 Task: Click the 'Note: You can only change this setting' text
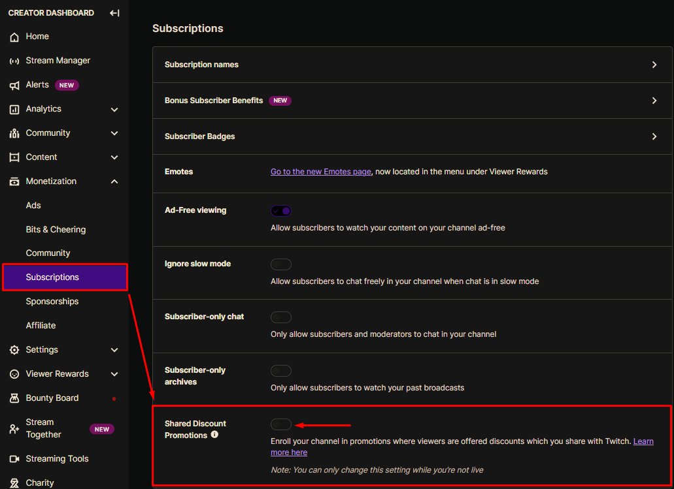pos(377,470)
